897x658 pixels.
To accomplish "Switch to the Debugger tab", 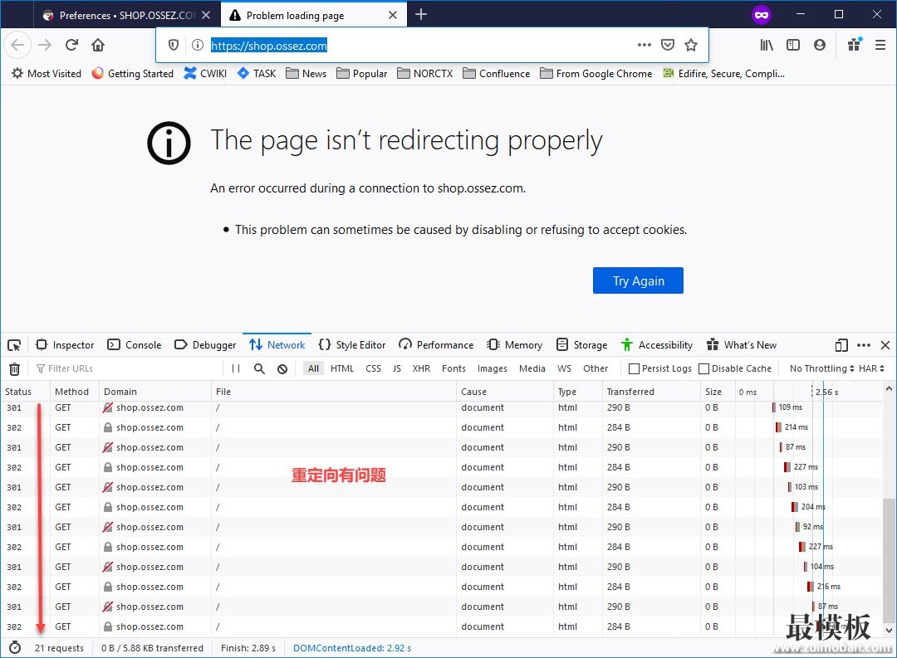I will coord(205,345).
